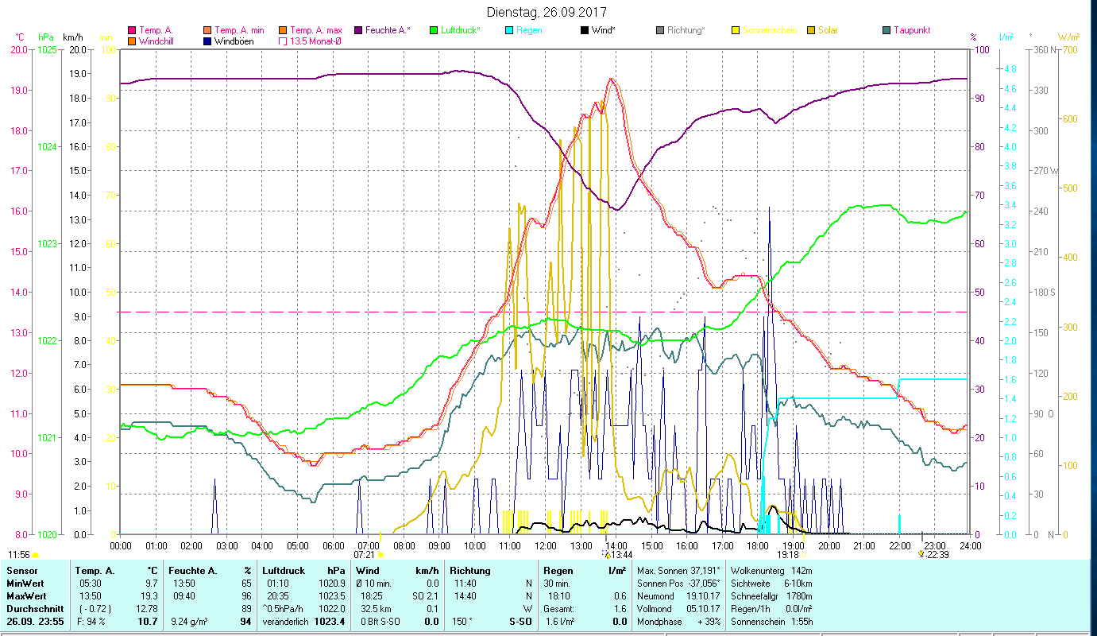Click the Temp. A. max legend swatch
The image size is (1097, 636).
[x=284, y=31]
